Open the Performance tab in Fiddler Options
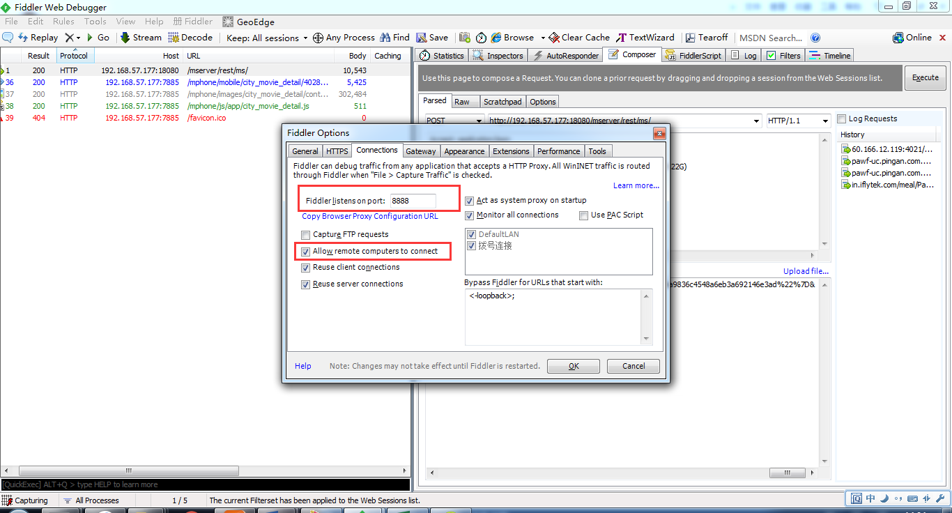952x513 pixels. click(x=558, y=151)
